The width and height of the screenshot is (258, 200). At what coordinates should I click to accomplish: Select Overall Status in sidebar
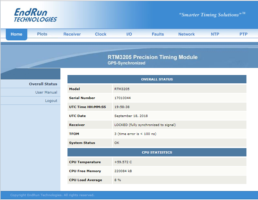pyautogui.click(x=43, y=84)
